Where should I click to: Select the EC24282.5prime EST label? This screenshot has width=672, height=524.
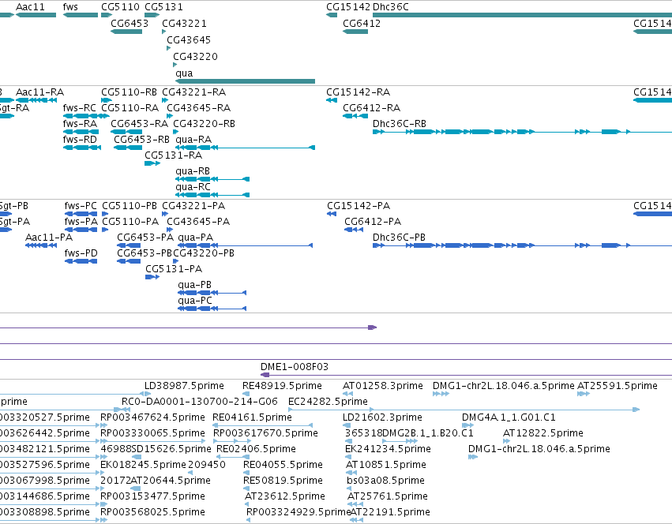tap(328, 402)
